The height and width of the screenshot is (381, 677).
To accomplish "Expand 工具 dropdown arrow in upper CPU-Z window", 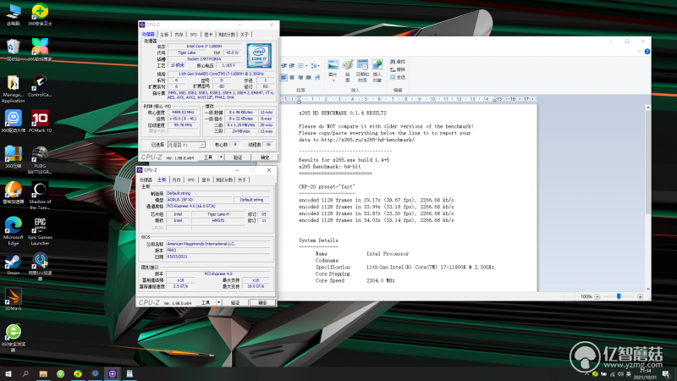I will pos(221,157).
